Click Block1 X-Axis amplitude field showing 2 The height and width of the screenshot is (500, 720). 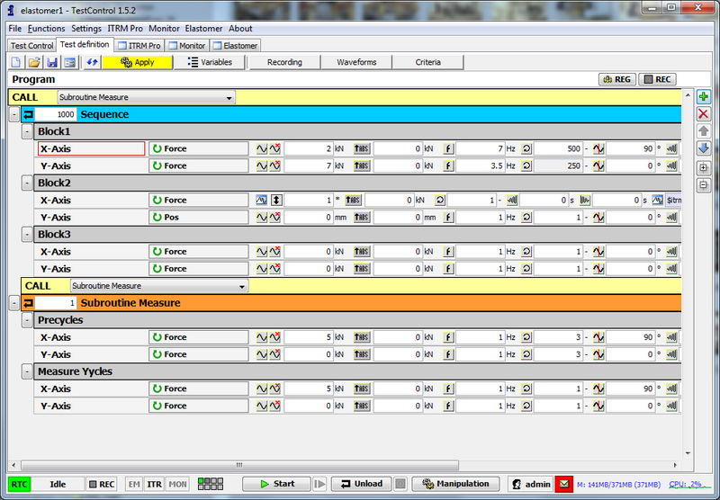pos(309,148)
